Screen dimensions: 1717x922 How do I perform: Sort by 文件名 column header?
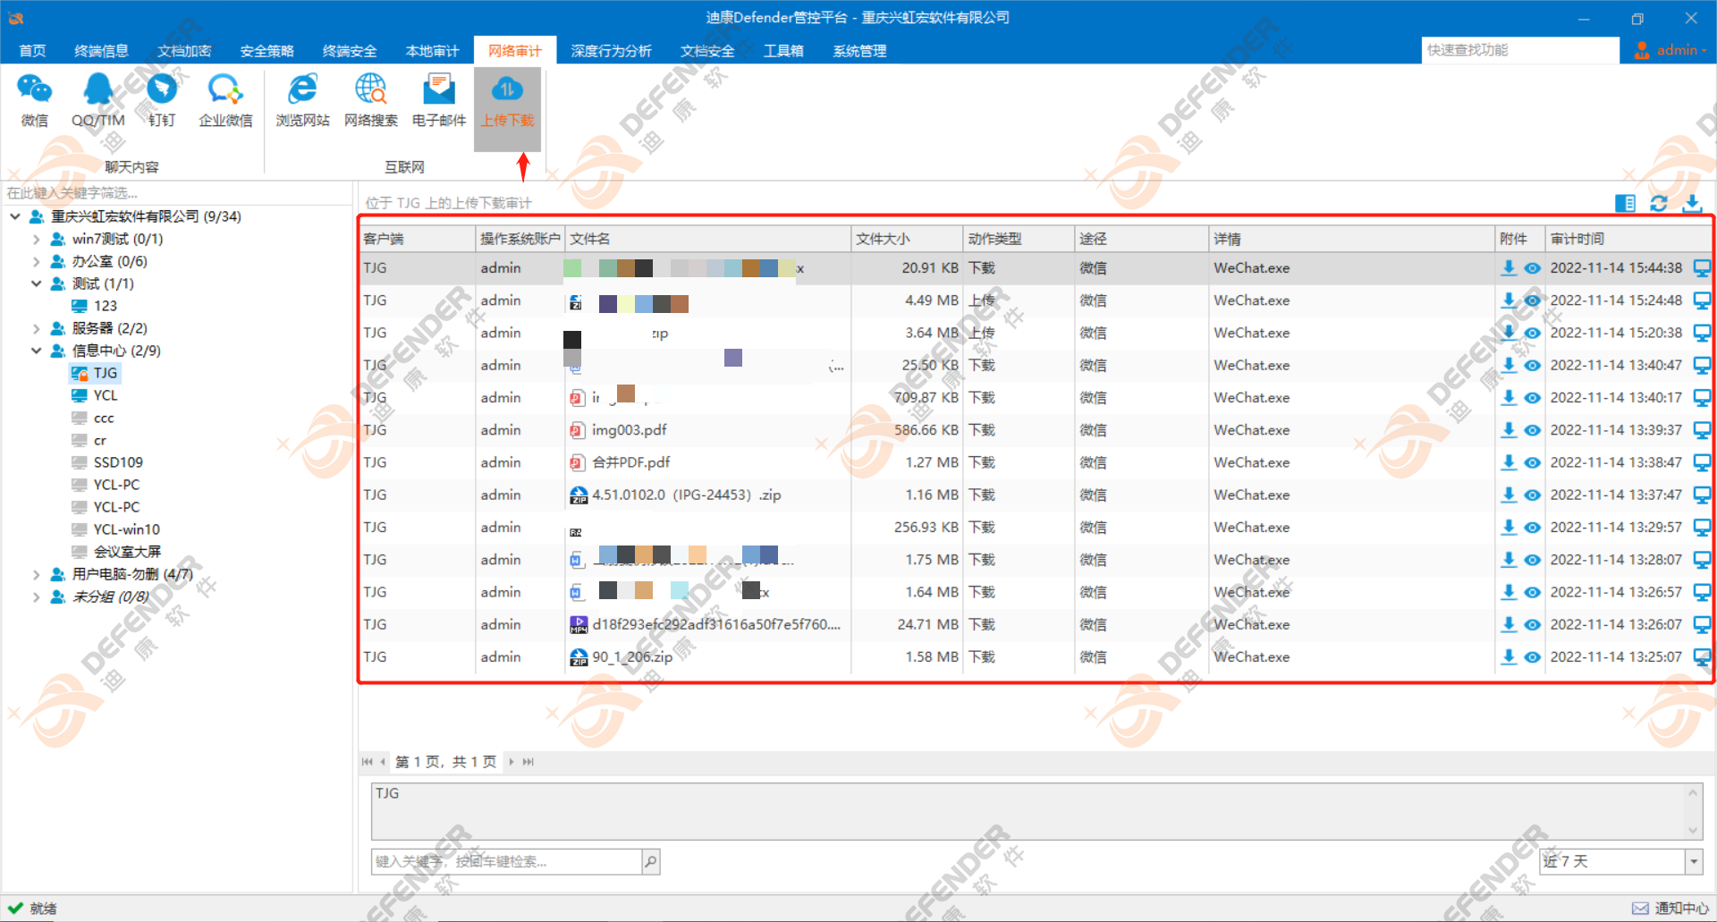click(x=707, y=239)
